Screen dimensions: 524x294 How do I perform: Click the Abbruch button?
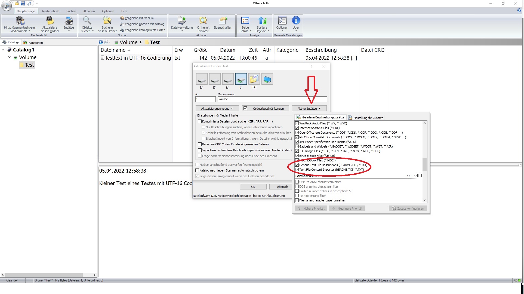point(282,187)
